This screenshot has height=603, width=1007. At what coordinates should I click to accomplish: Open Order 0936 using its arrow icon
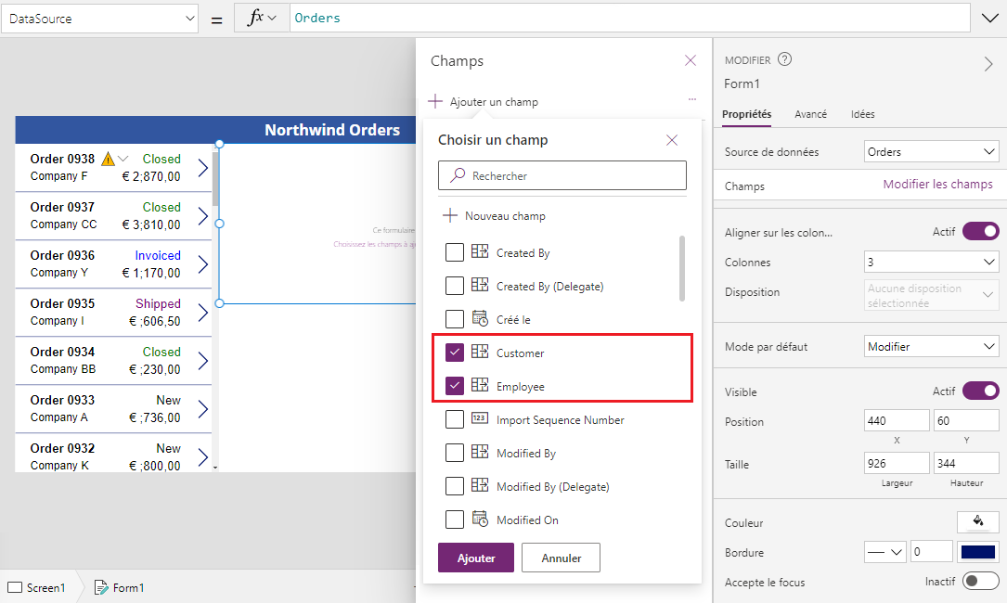click(203, 264)
